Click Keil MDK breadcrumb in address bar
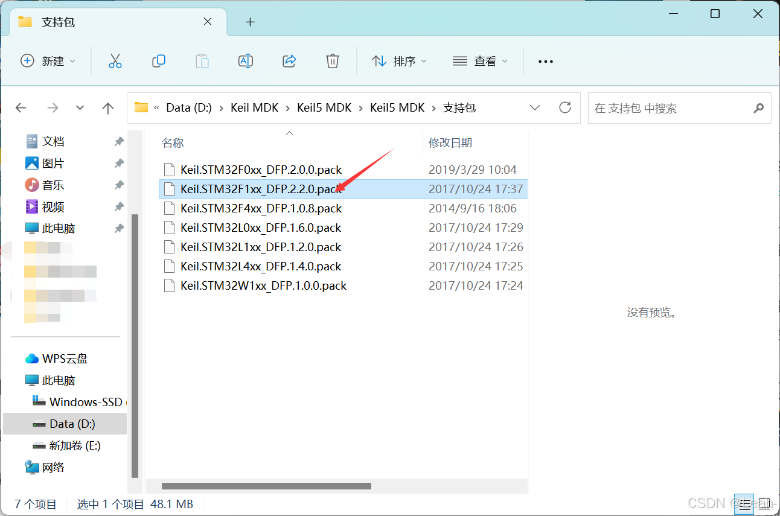 [255, 108]
